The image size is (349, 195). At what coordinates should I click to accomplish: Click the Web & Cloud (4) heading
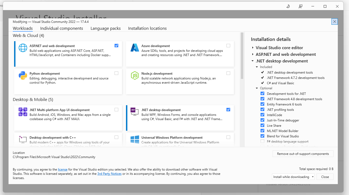29,36
